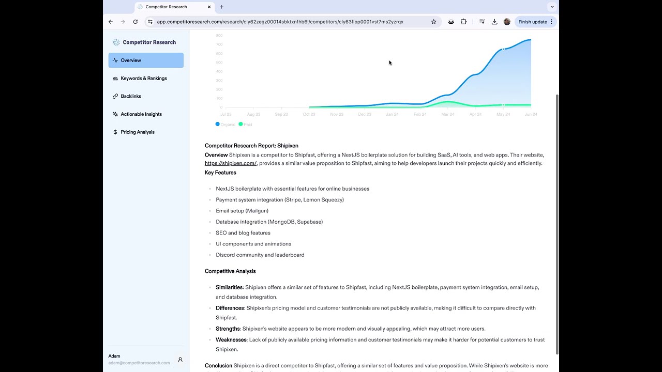Bookmark this page with the star icon
Image resolution: width=662 pixels, height=372 pixels.
point(433,22)
